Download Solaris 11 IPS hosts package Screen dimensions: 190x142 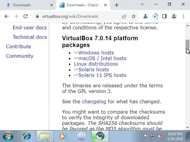[102, 75]
